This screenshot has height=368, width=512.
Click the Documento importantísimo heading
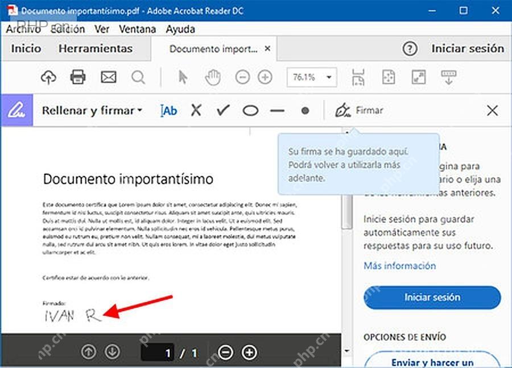[128, 179]
